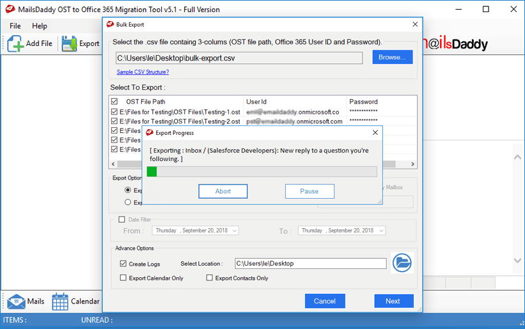
Task: Click the Bulk Export dialog logo icon
Action: click(x=110, y=24)
